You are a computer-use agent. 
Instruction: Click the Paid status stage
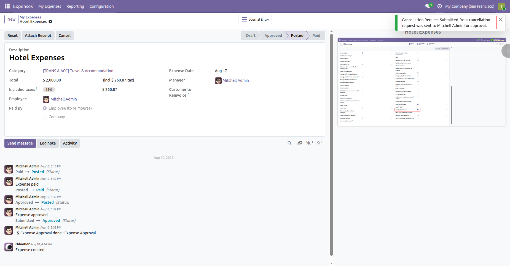pos(316,36)
